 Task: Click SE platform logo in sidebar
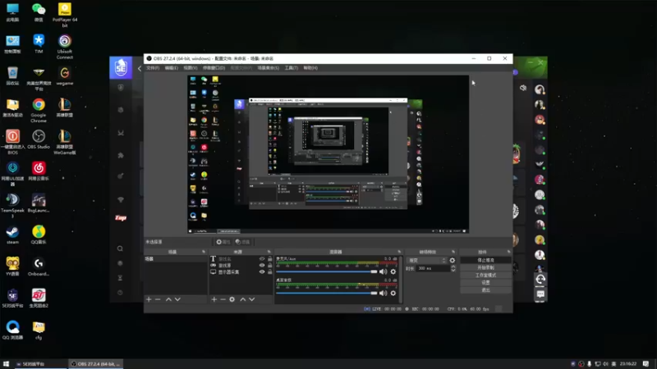(x=121, y=67)
